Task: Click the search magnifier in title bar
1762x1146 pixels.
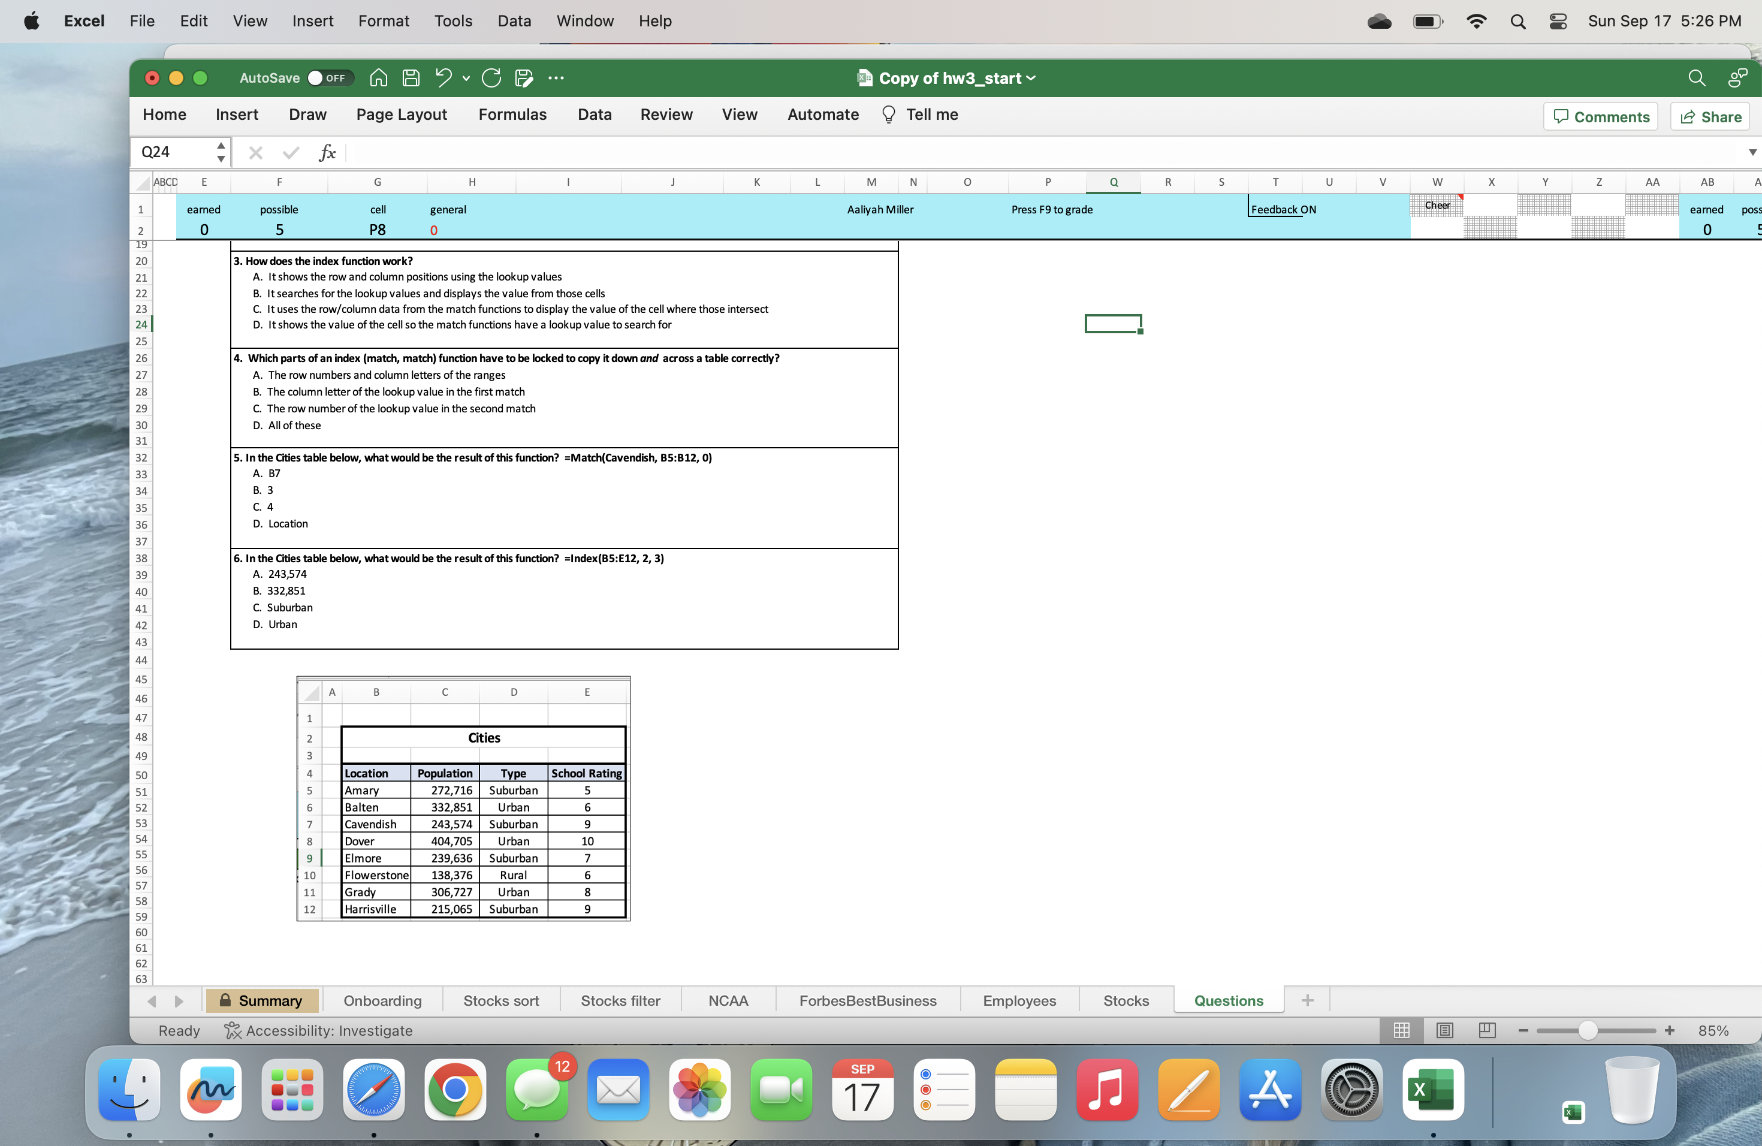Action: (x=1696, y=78)
